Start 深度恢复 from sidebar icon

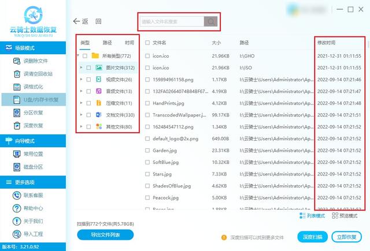(17, 126)
